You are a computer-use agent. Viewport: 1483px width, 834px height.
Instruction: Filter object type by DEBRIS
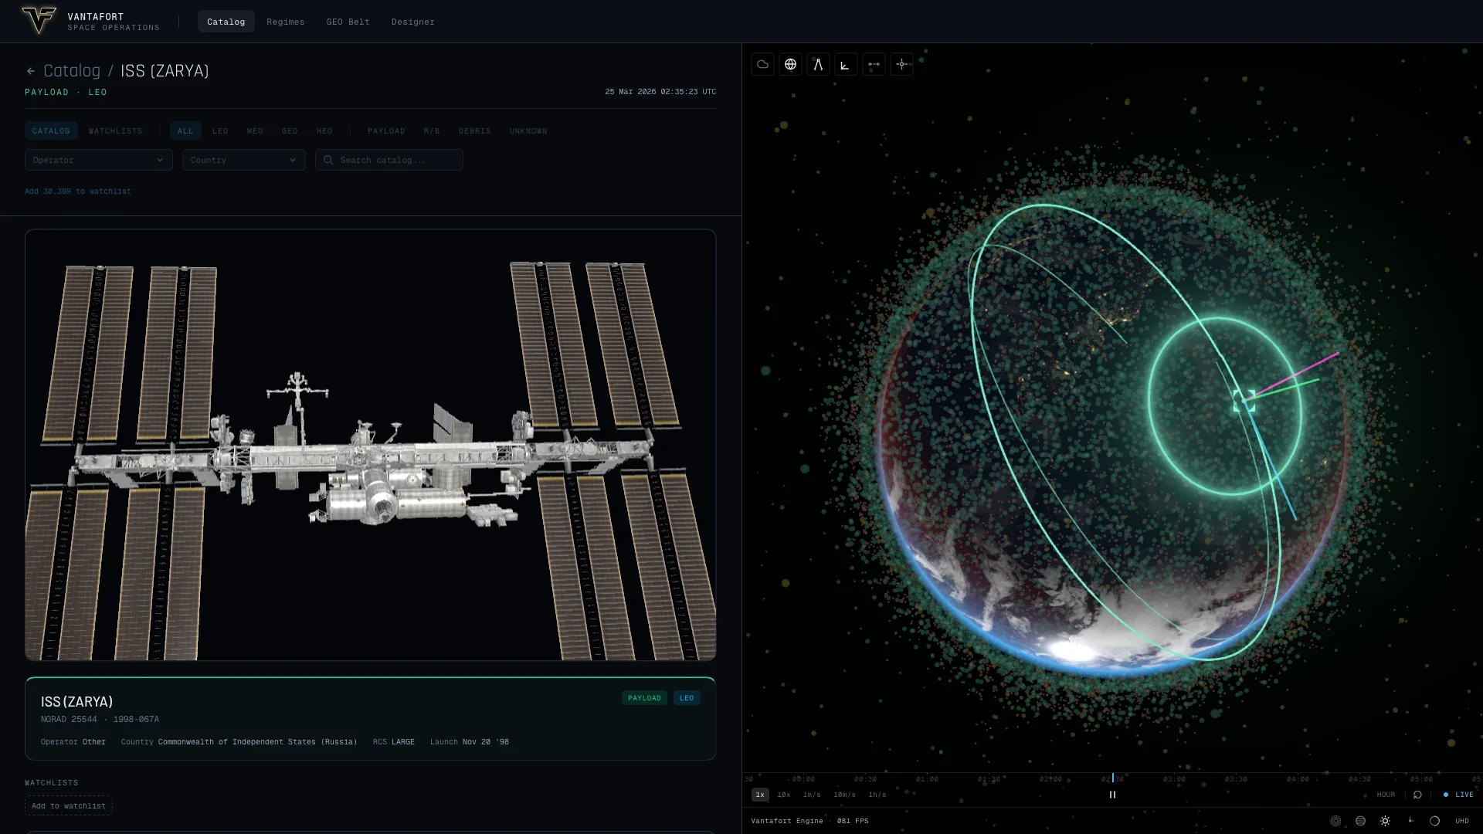475,131
